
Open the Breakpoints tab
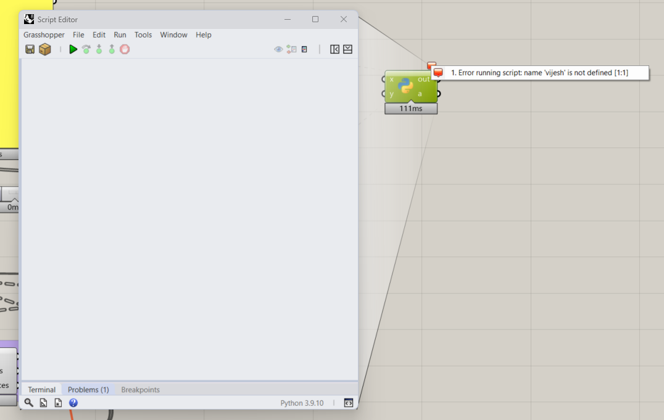(140, 389)
